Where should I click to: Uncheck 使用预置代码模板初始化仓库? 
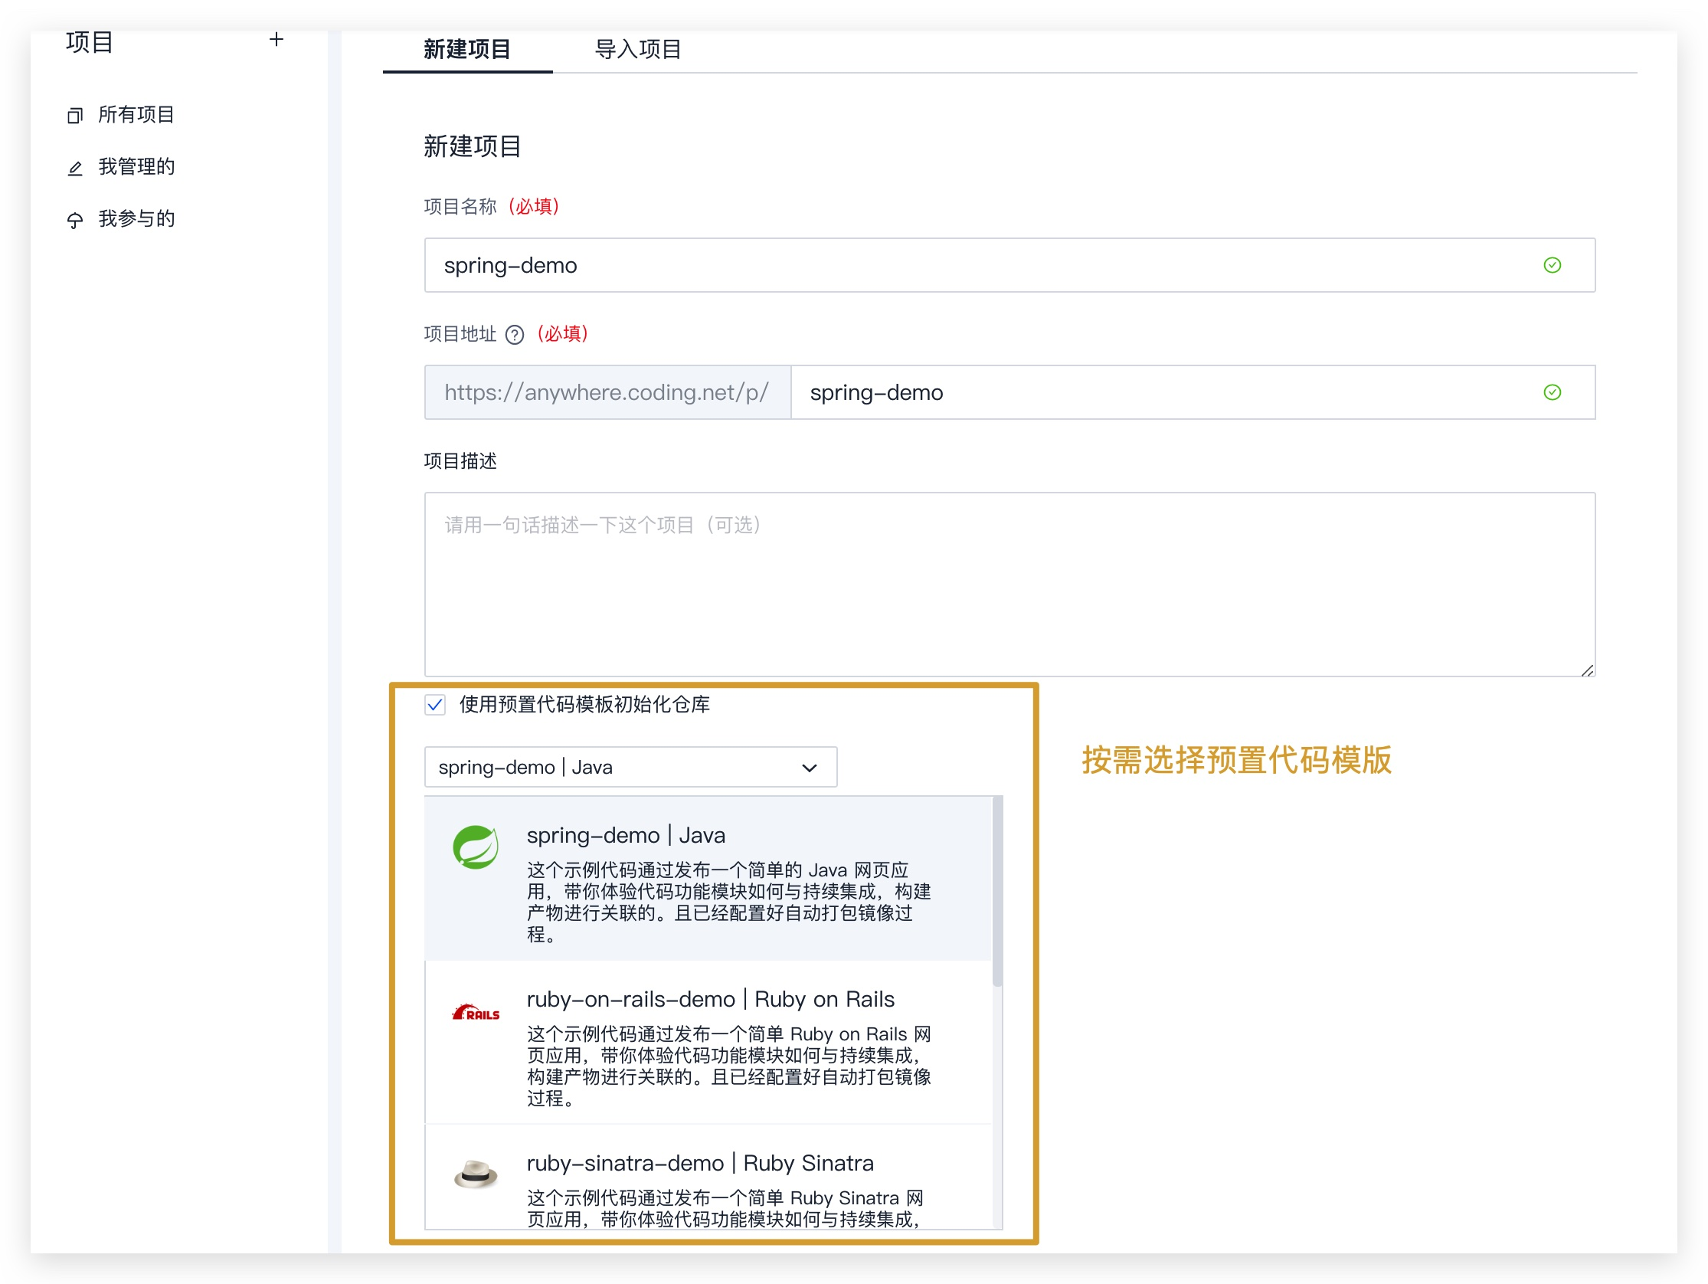[435, 705]
